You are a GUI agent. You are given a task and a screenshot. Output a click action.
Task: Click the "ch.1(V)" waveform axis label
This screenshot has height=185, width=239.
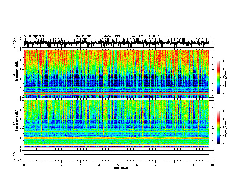14,43
